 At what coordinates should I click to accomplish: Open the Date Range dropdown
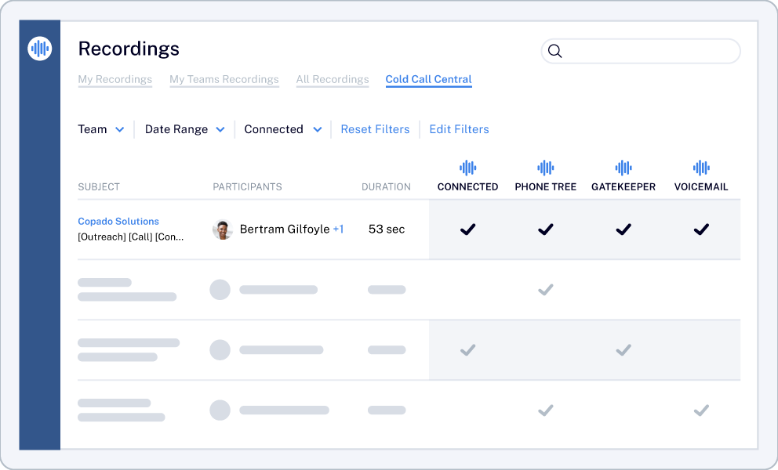click(x=184, y=129)
